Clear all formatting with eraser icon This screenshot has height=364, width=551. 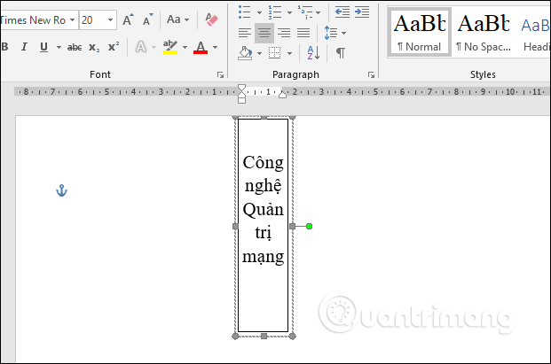(211, 19)
